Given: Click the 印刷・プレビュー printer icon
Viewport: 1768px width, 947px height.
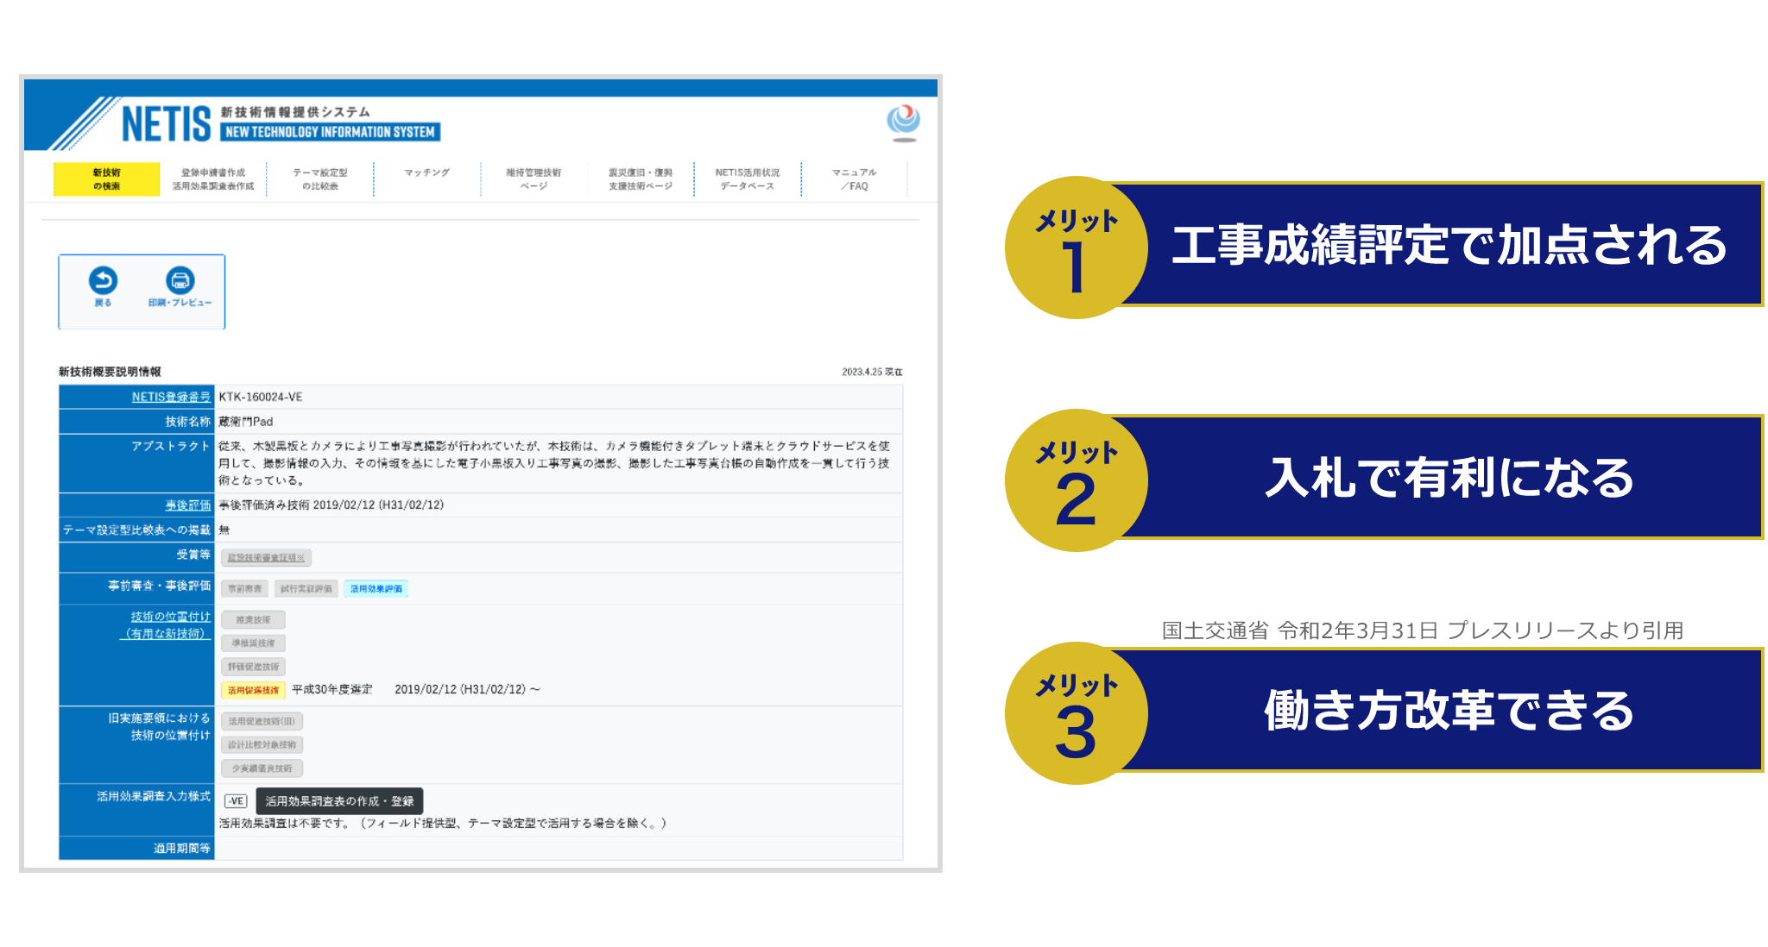Looking at the screenshot, I should pos(180,281).
